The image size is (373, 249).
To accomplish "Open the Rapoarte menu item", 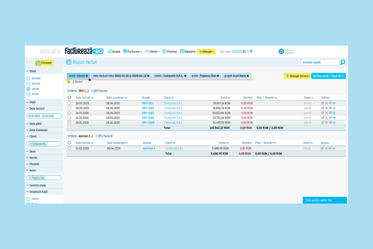I will pos(188,51).
